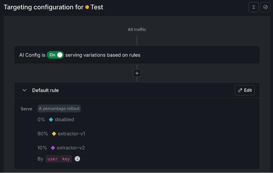Click the collapse rules icon at top right
The height and width of the screenshot is (173, 273).
[253, 7]
